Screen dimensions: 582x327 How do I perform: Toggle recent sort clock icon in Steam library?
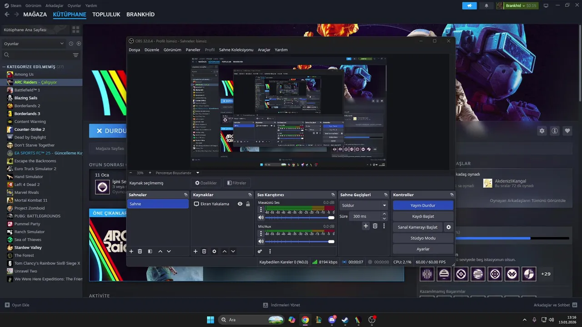point(71,44)
